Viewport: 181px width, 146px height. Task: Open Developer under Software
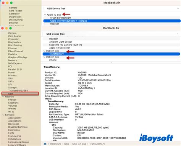tap(14, 124)
